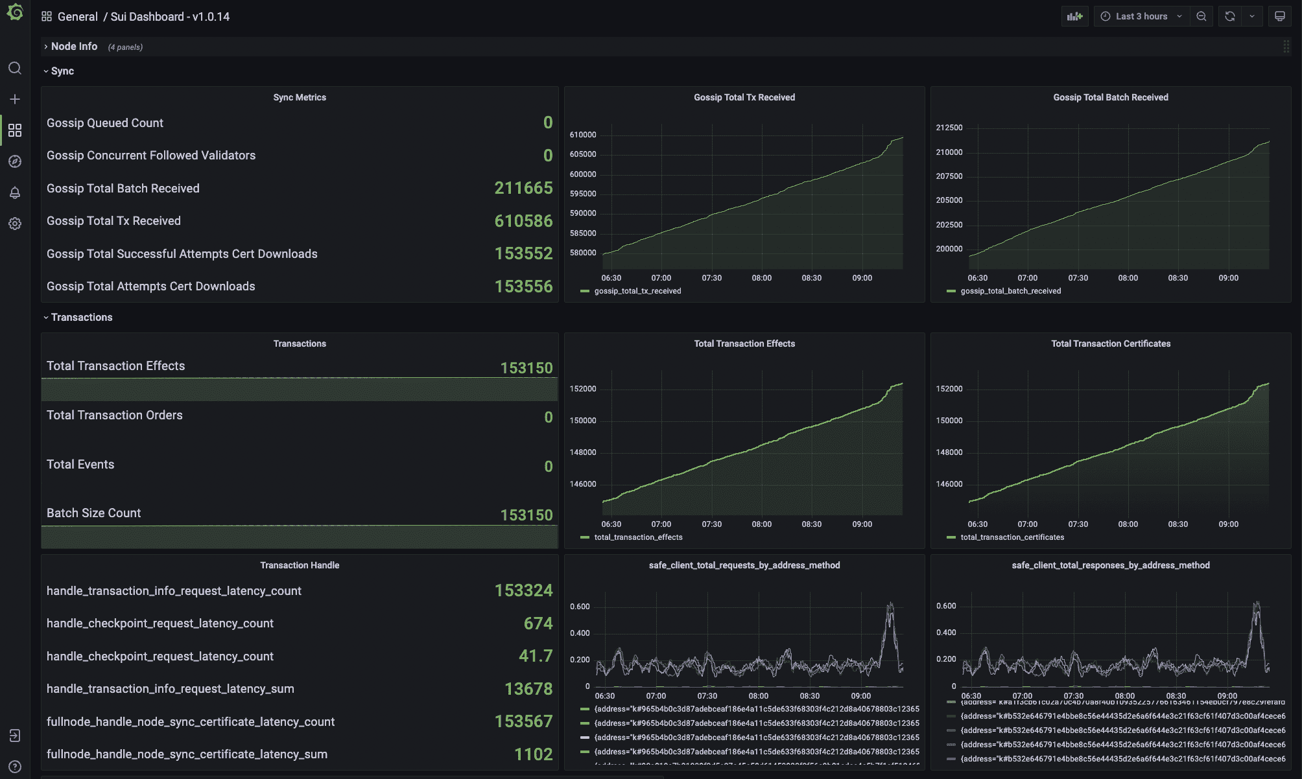Click the Gossip Total Tx Received panel title

744,97
